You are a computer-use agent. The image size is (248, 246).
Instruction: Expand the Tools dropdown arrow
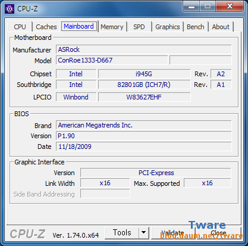tap(144, 233)
